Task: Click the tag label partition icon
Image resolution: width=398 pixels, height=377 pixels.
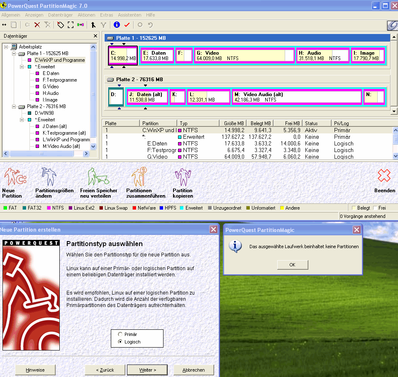Action: pyautogui.click(x=61, y=25)
